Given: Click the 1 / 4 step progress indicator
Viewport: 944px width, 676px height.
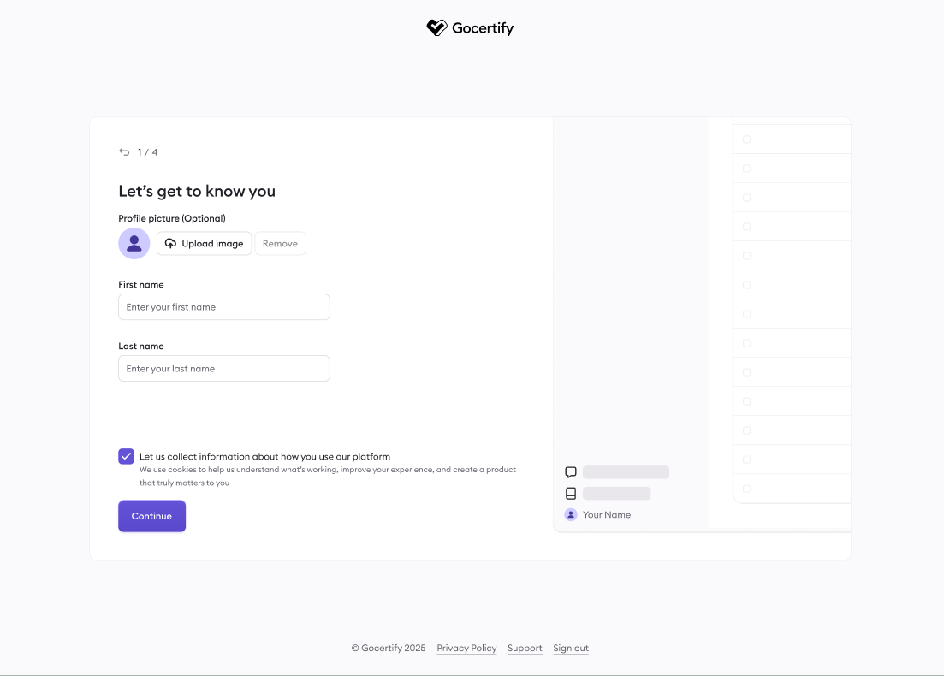Looking at the screenshot, I should pos(147,151).
